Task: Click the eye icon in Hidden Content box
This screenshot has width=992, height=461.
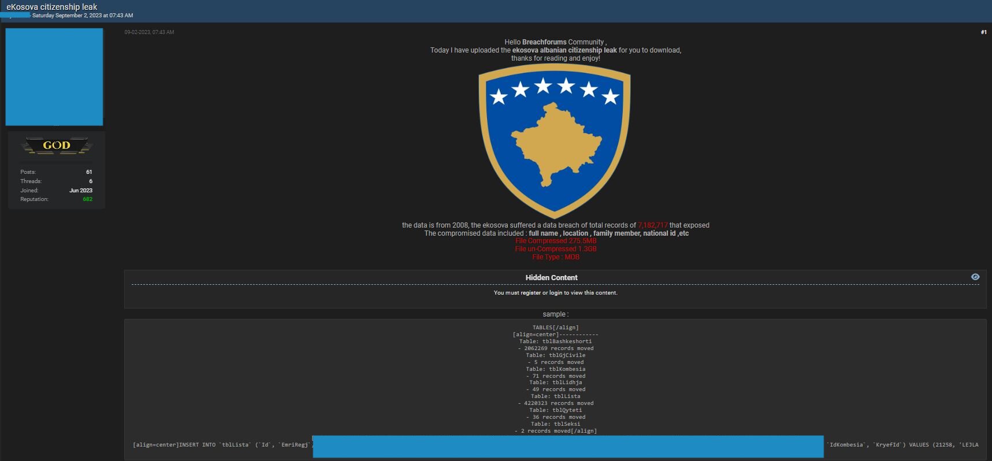Action: tap(975, 277)
